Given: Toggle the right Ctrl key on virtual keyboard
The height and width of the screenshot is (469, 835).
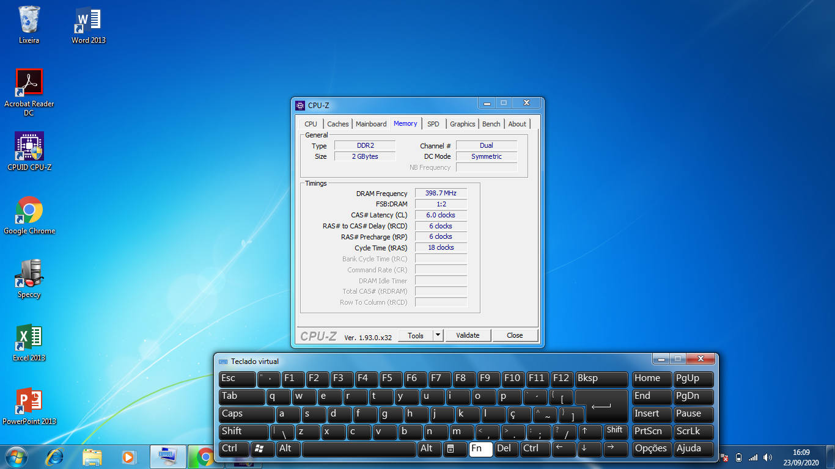Looking at the screenshot, I should tap(534, 449).
